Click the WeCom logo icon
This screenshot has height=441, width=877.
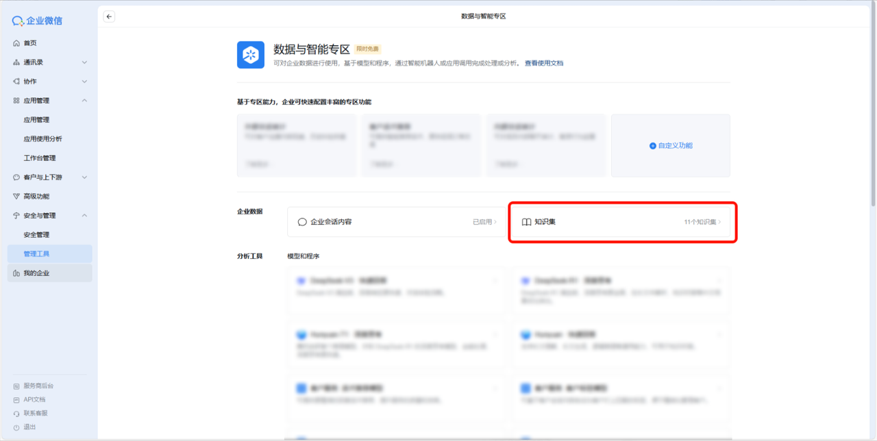(18, 21)
